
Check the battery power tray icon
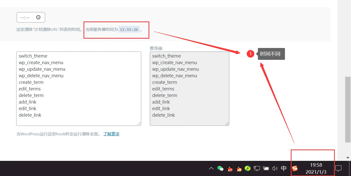266,168
